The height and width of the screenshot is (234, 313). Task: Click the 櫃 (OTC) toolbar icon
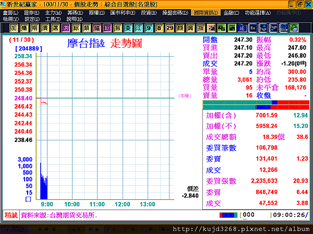[x=24, y=28]
